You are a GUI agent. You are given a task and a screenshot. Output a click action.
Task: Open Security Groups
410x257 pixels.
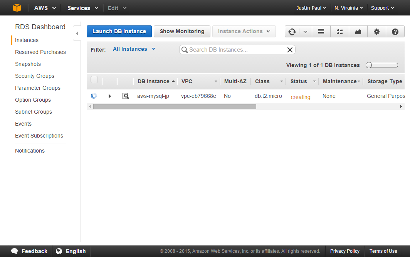point(35,76)
